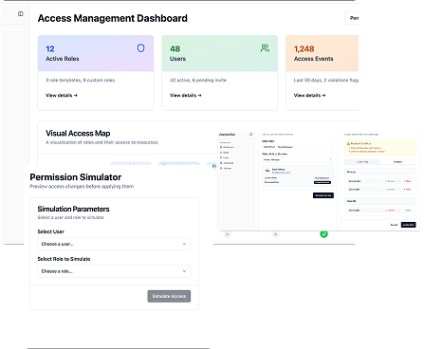
Task: Open View details under Access Events
Action: (309, 95)
